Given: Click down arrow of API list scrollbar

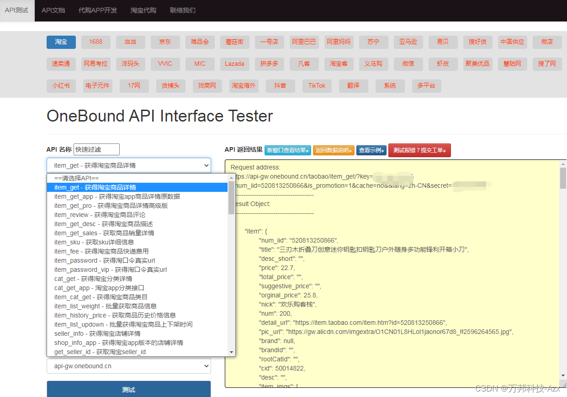Looking at the screenshot, I should pyautogui.click(x=231, y=352).
